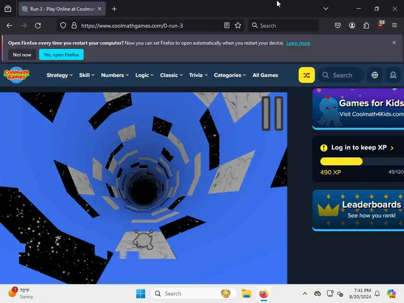Click the 490 XP text
This screenshot has width=404, height=303.
331,172
